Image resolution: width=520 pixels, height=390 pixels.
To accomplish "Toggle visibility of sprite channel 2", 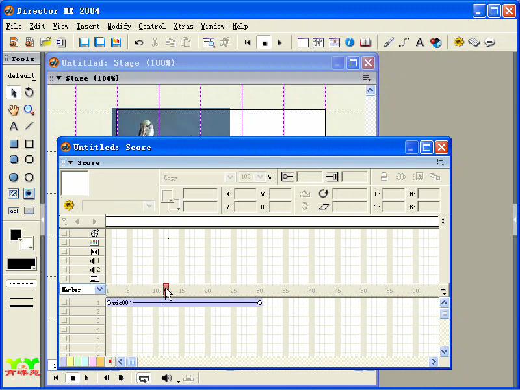I will [64, 311].
